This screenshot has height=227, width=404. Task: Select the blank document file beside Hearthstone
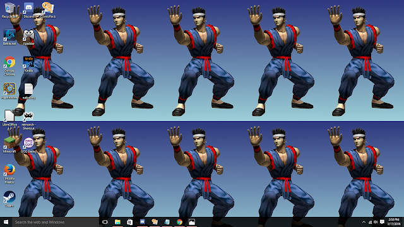[28, 91]
